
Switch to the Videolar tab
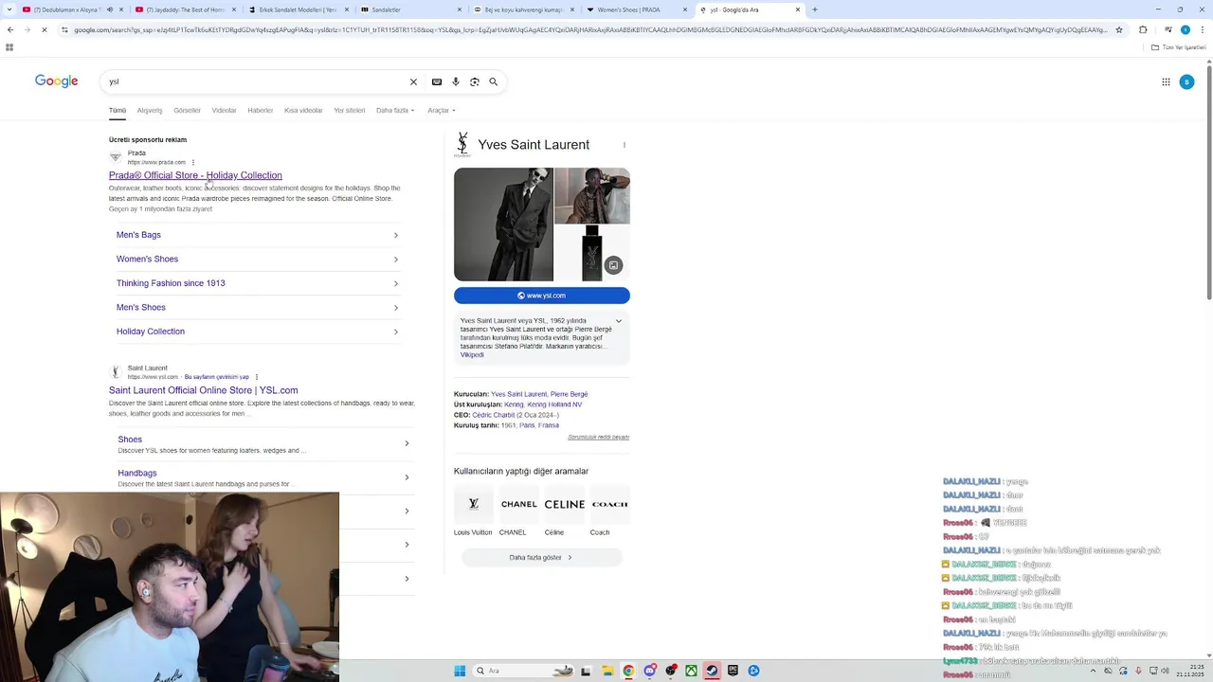click(224, 110)
